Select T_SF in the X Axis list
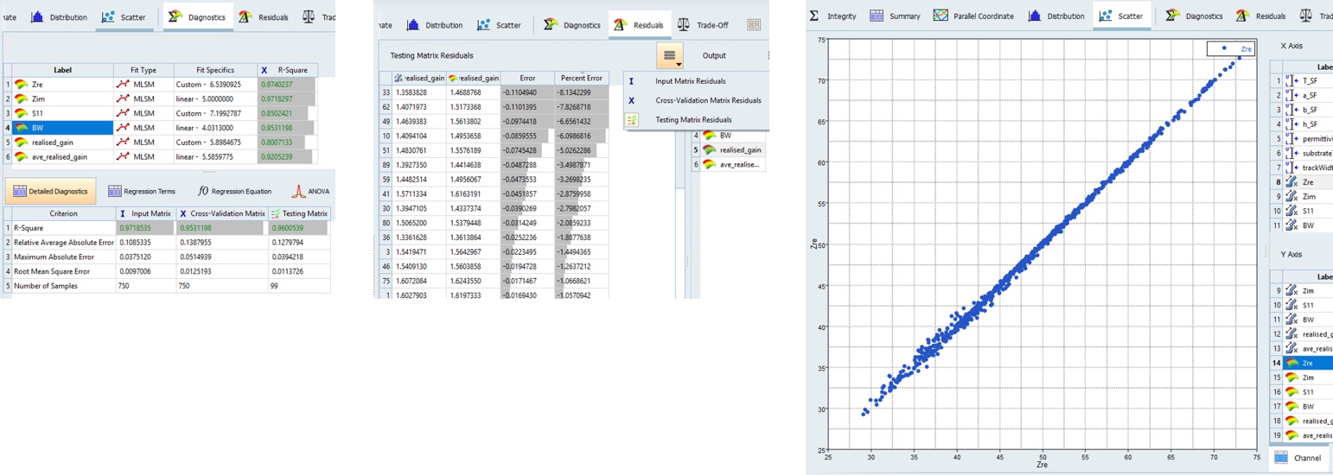 pyautogui.click(x=1309, y=80)
